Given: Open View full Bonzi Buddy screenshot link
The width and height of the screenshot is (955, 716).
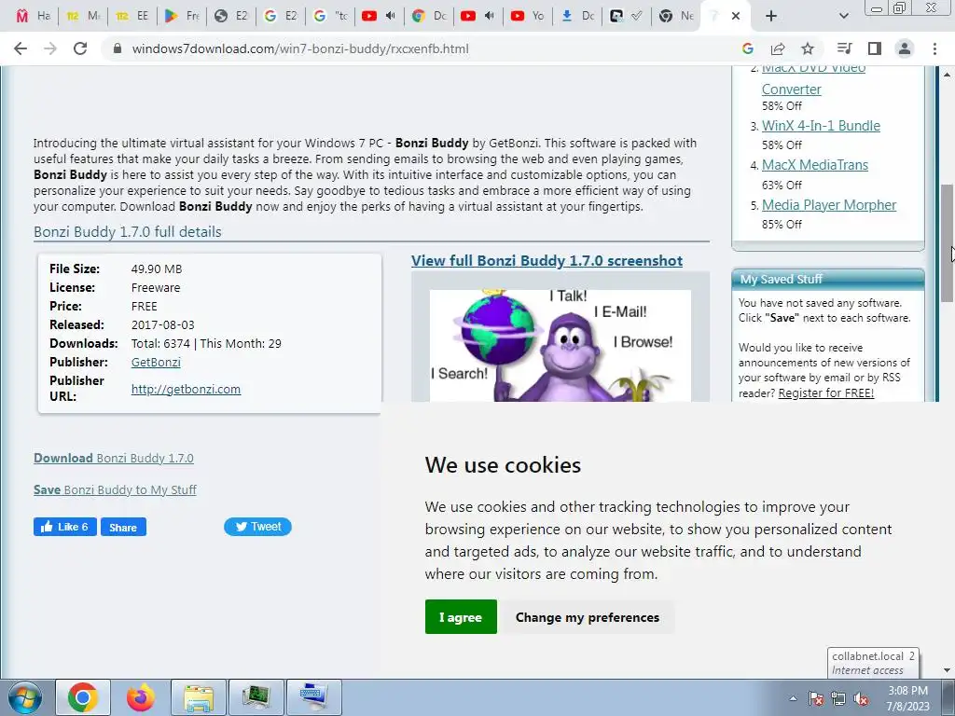Looking at the screenshot, I should coord(547,261).
